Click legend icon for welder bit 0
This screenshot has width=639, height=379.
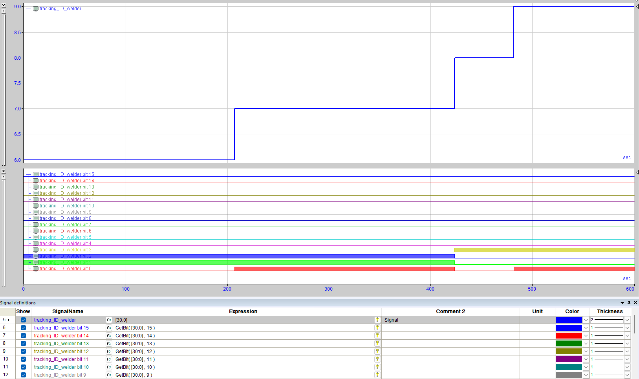(36, 269)
